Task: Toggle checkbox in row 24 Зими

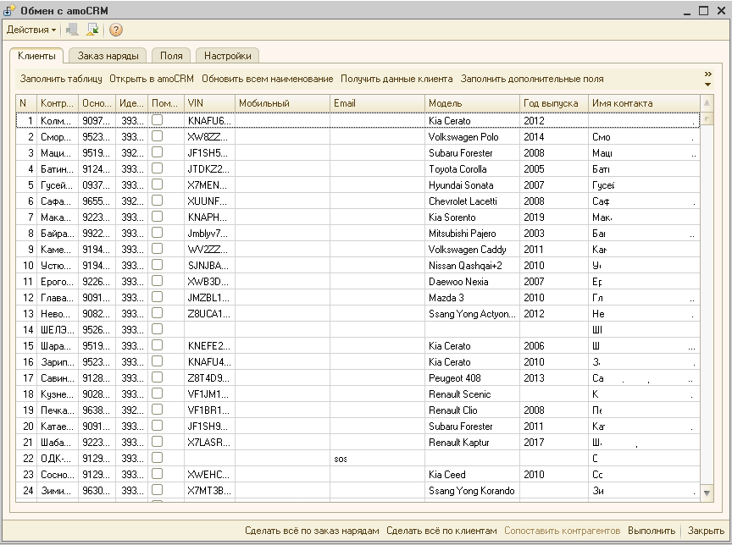Action: (x=158, y=490)
